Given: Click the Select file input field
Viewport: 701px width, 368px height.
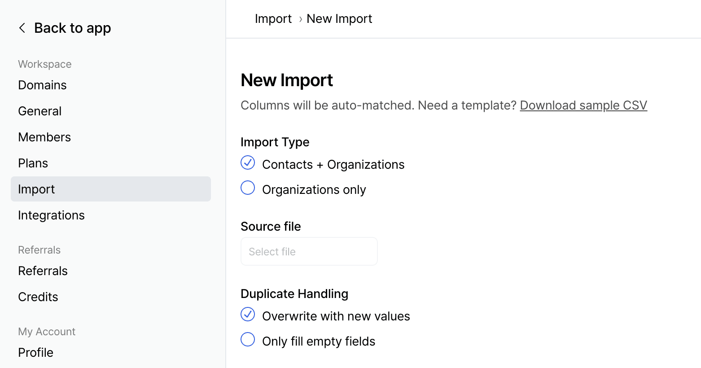Looking at the screenshot, I should pyautogui.click(x=309, y=252).
